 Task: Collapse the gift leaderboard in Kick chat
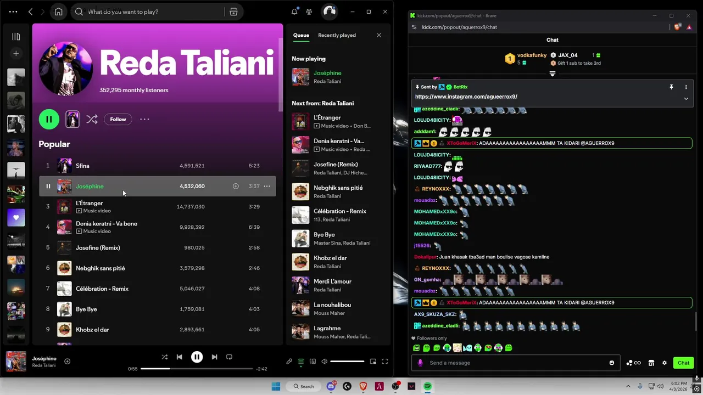[x=553, y=74]
